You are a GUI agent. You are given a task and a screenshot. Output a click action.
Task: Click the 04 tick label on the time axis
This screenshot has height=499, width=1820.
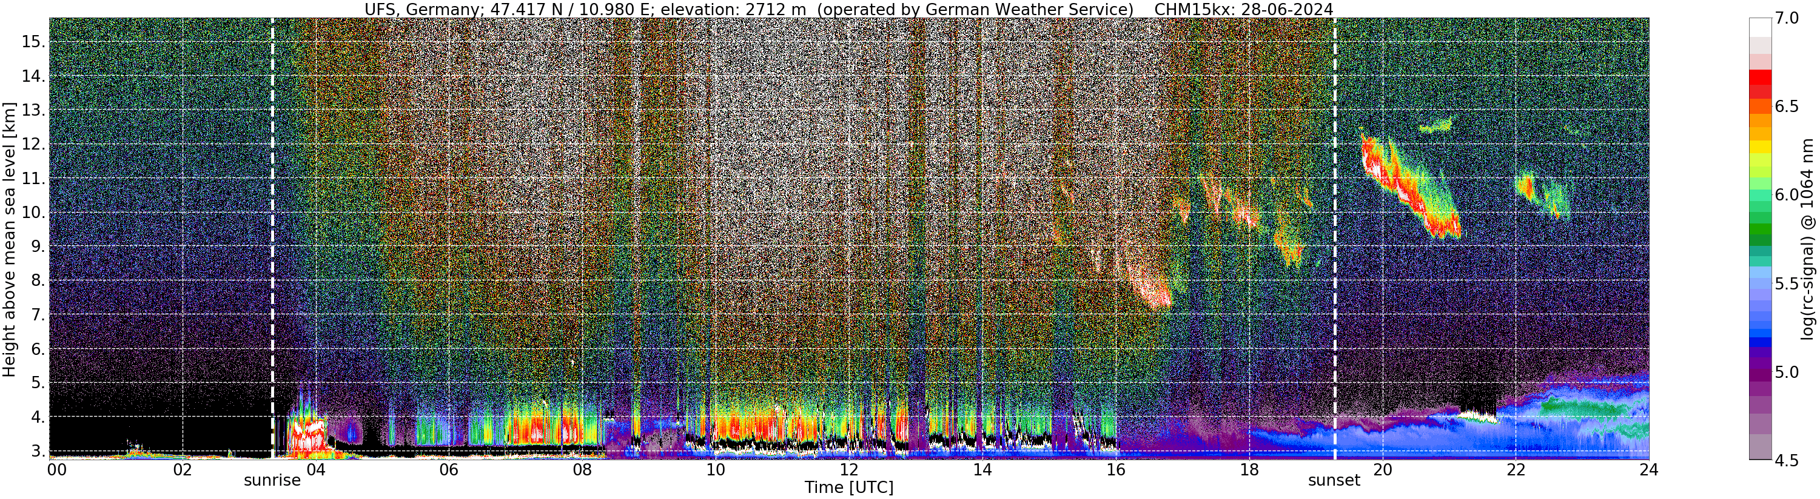[x=316, y=469]
